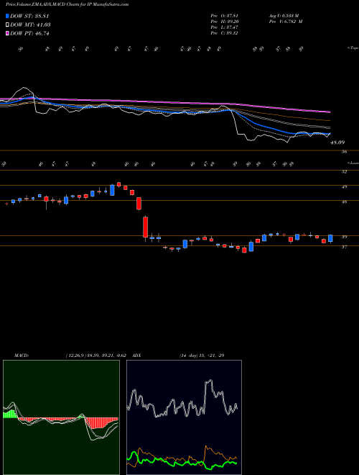Click the price axis label '56'
This screenshot has height=475, width=359.
[344, 152]
